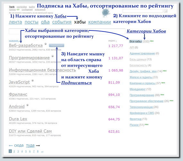183x161 pixels.
Task: Select the Разное category
Action: 134,125
